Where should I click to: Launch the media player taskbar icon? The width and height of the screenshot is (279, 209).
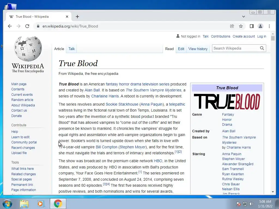pyautogui.click(x=41, y=204)
